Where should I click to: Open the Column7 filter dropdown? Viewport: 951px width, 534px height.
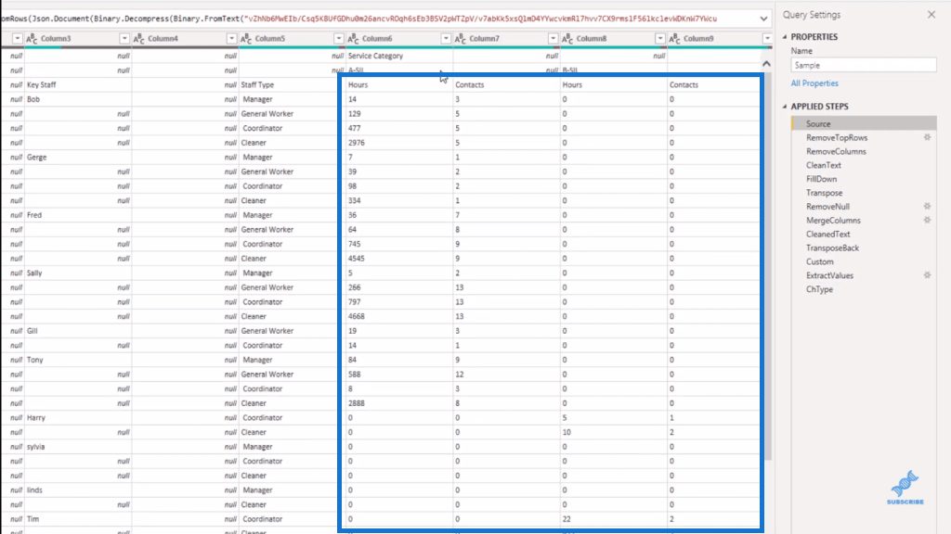554,39
